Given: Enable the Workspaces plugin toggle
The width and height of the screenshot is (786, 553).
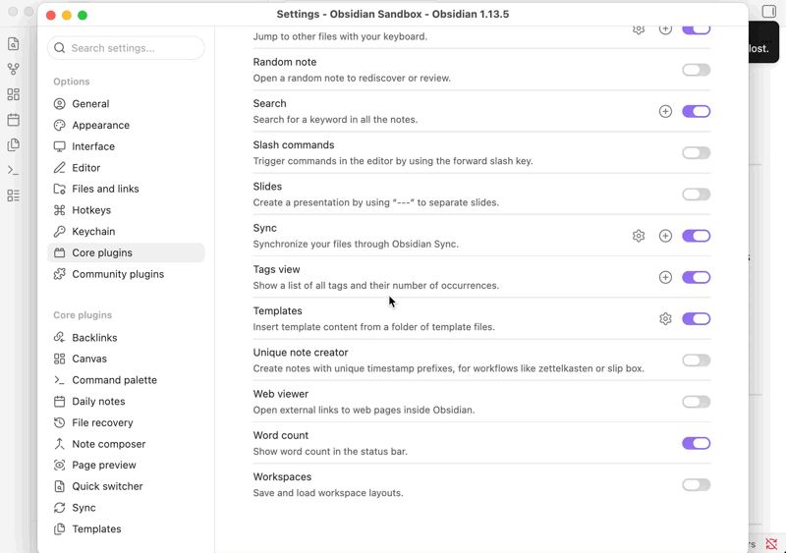Looking at the screenshot, I should [696, 485].
